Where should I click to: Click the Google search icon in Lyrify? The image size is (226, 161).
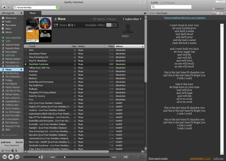click(218, 13)
